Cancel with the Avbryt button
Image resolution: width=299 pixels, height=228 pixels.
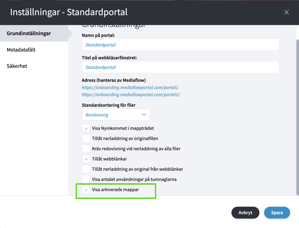[245, 213]
